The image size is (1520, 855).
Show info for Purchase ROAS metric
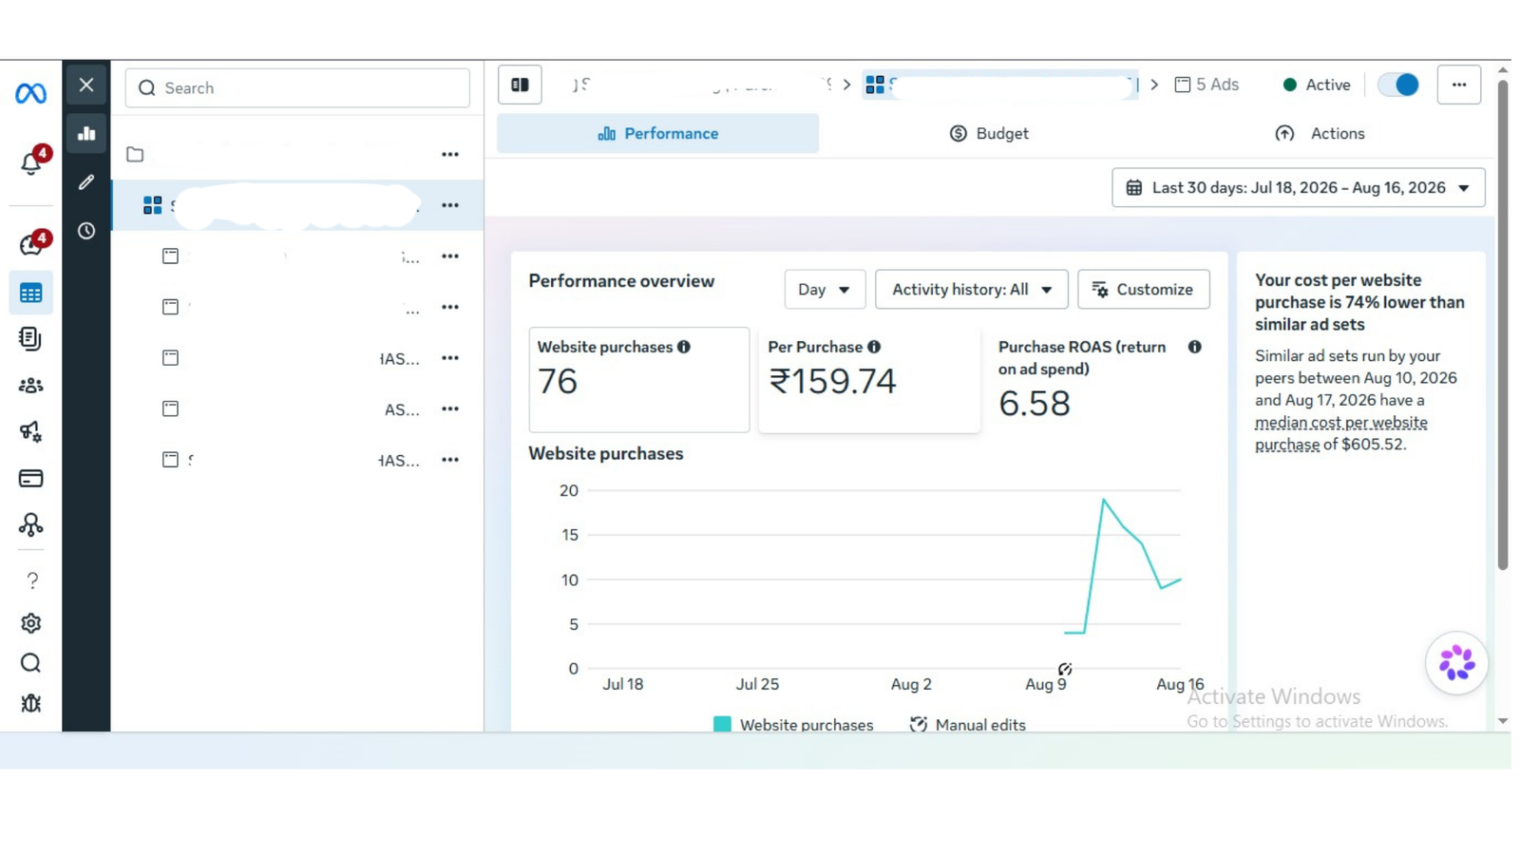[x=1195, y=347]
